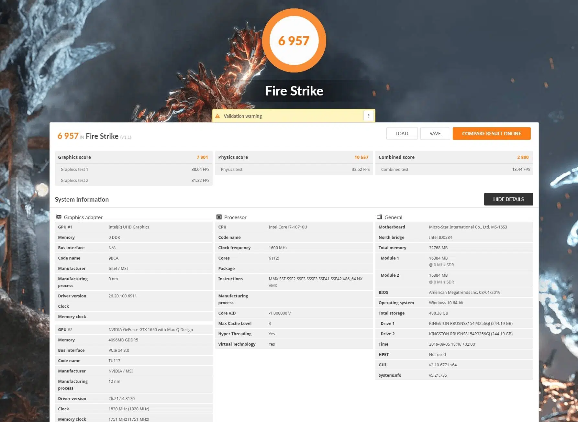The image size is (578, 422).
Task: Select Graphics test 1 result 38.04 FPS
Action: click(200, 169)
